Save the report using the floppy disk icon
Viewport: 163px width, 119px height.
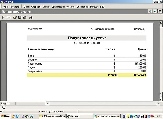[x=20, y=18]
